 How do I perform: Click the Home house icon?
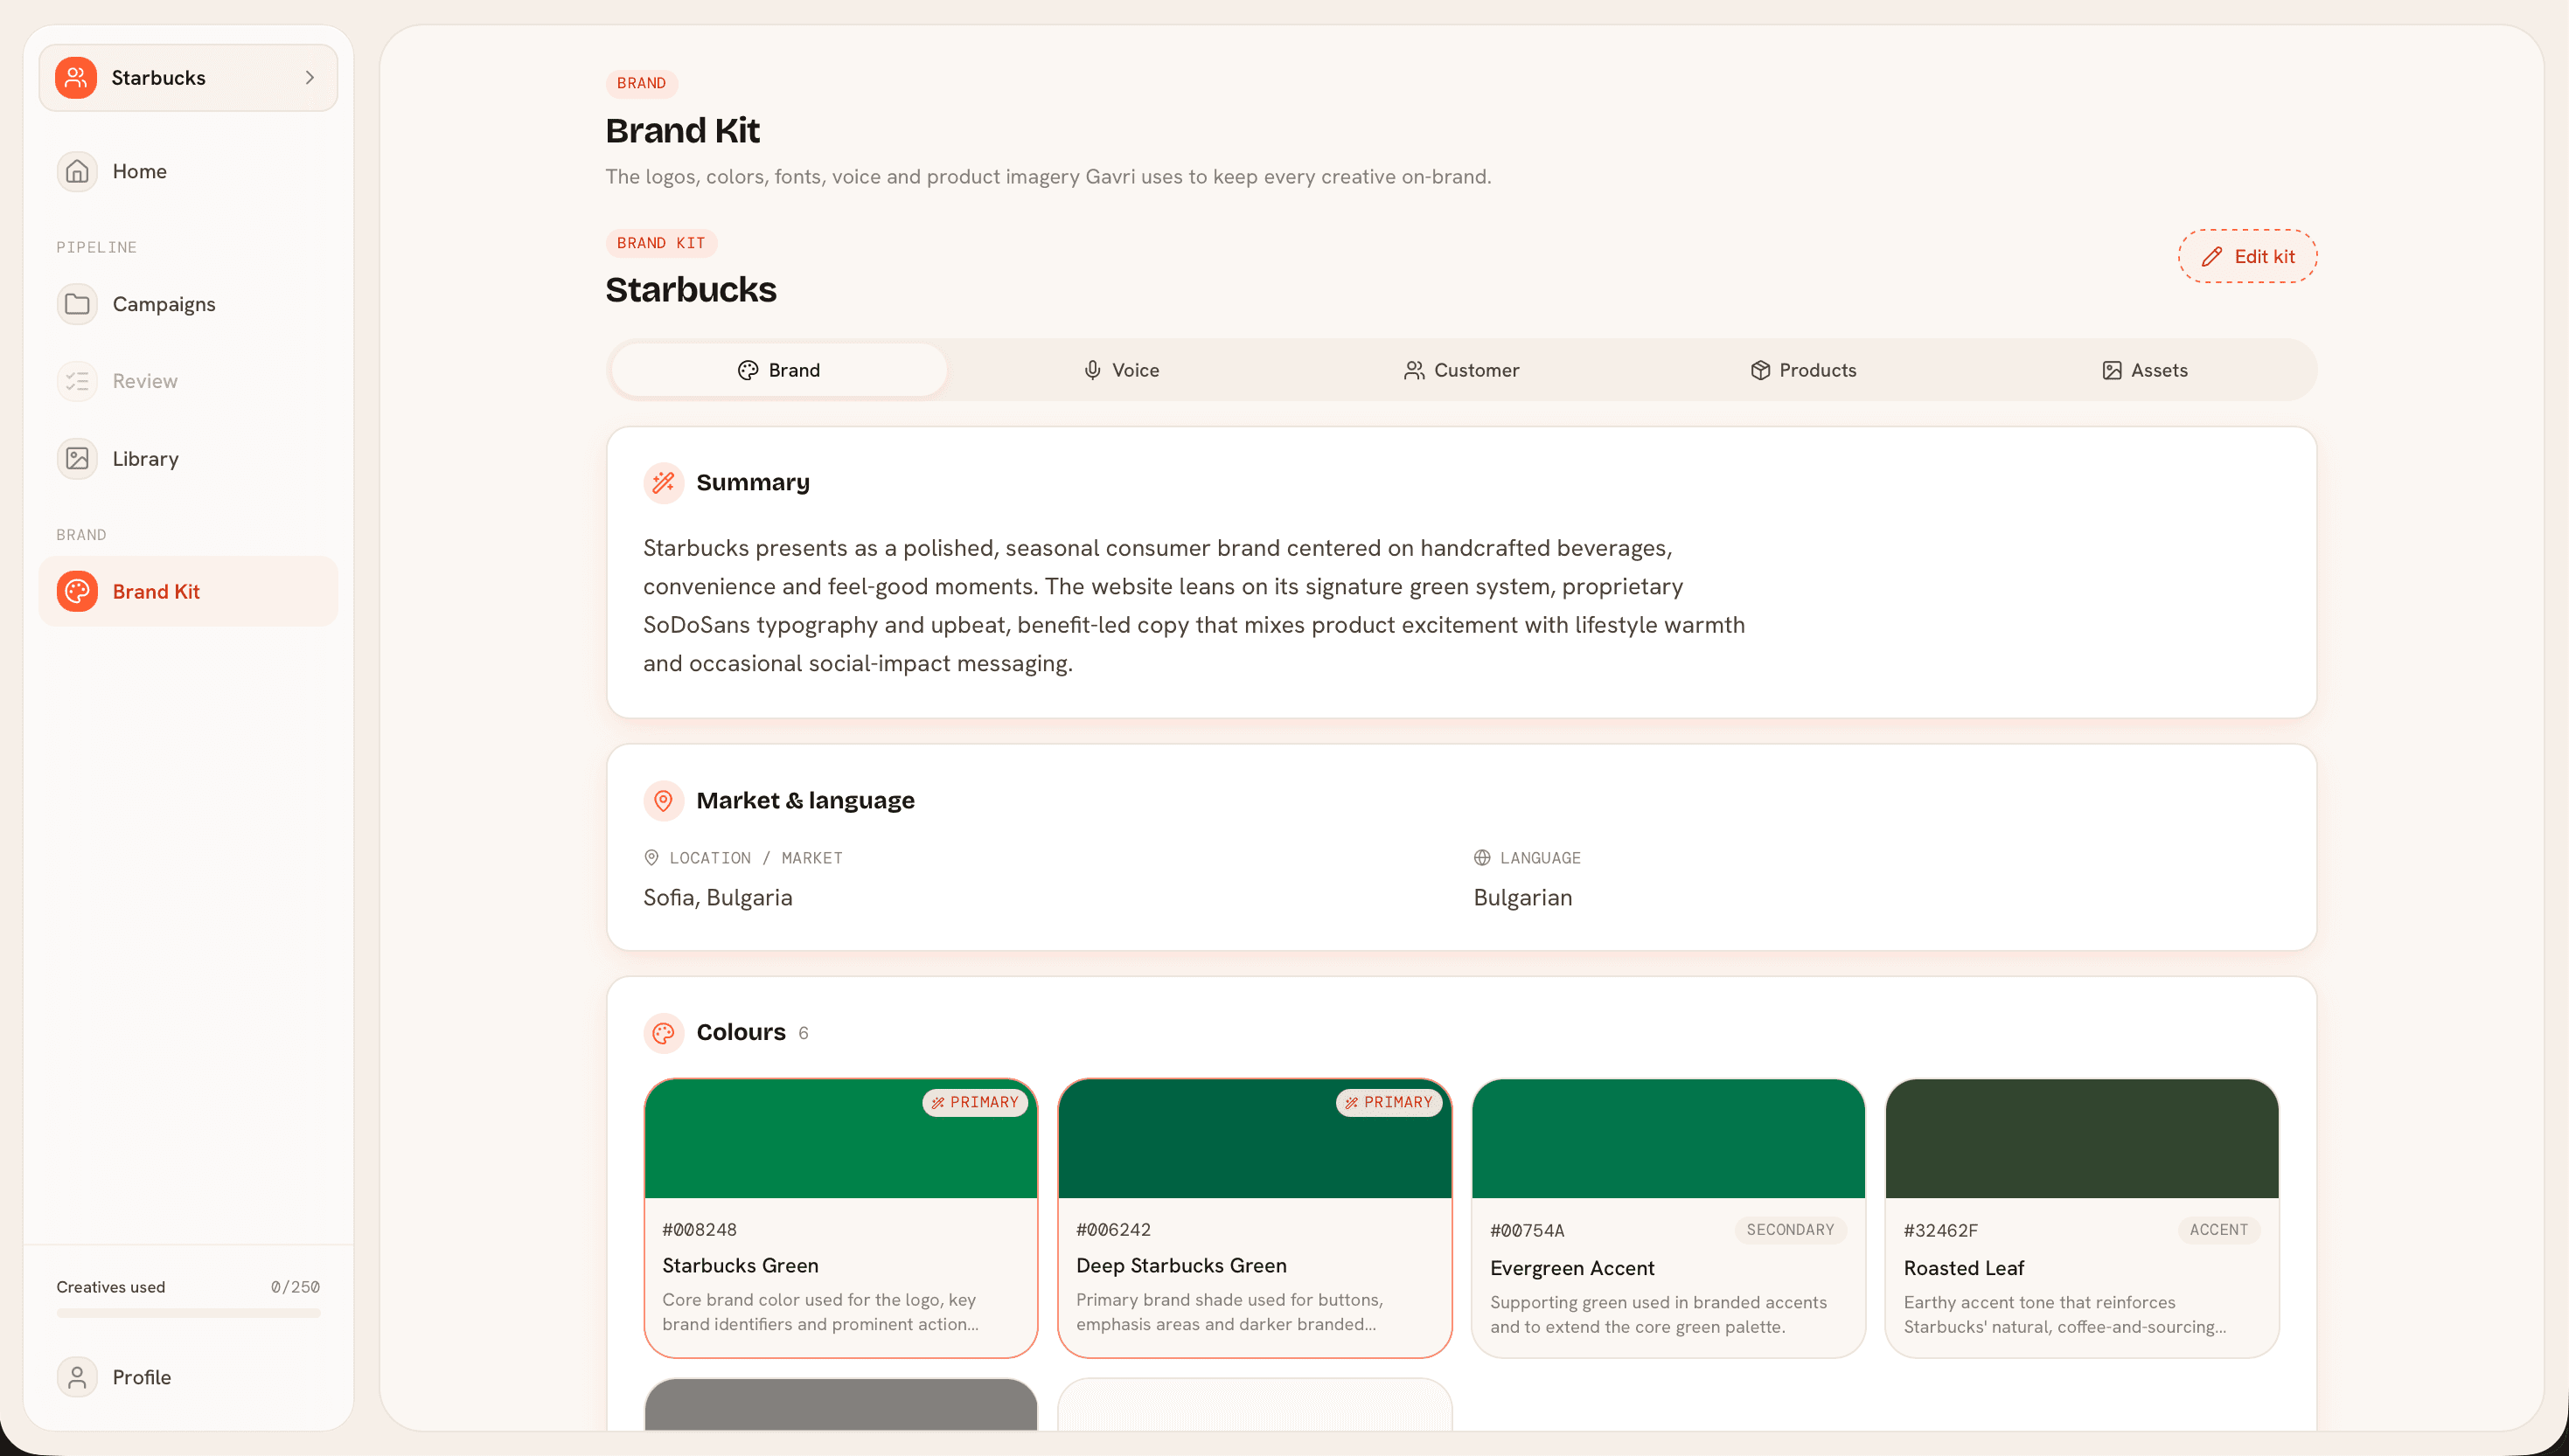point(77,172)
